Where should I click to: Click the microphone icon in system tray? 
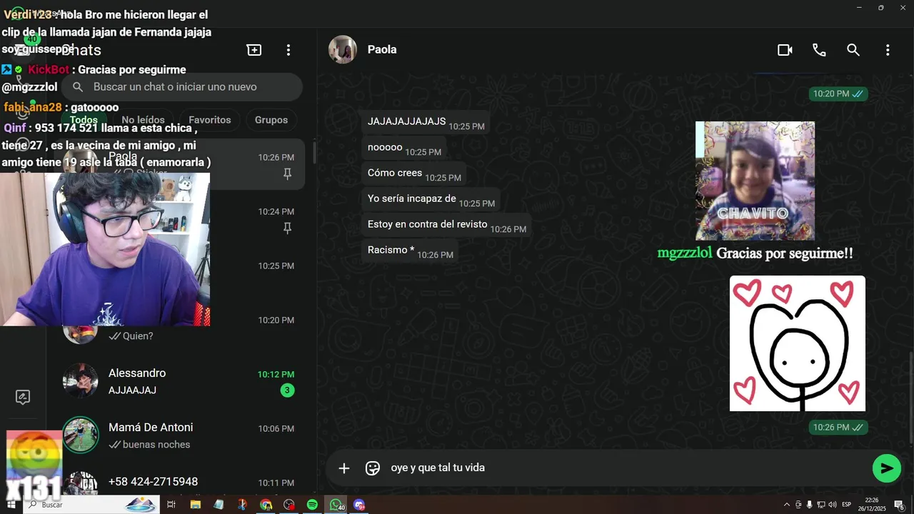click(809, 505)
